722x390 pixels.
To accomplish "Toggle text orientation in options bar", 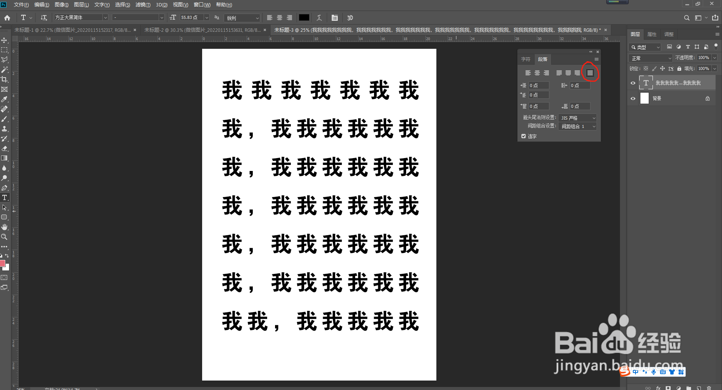I will pyautogui.click(x=44, y=18).
